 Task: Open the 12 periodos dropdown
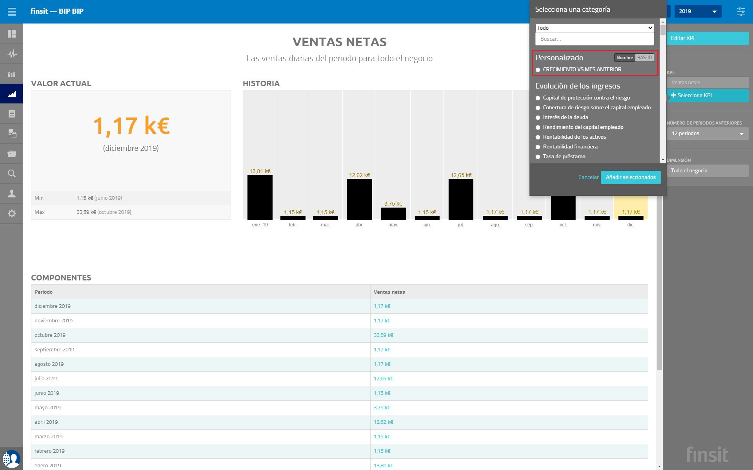coord(708,134)
